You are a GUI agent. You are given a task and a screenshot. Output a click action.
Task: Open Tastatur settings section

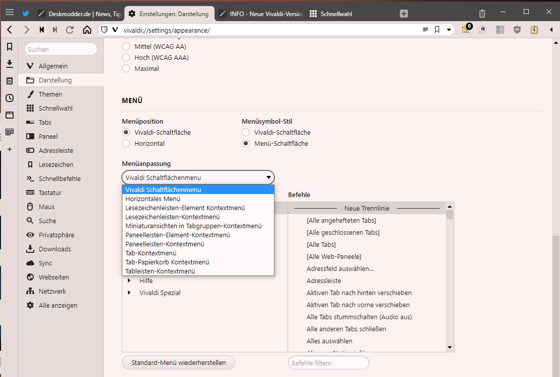pos(61,193)
